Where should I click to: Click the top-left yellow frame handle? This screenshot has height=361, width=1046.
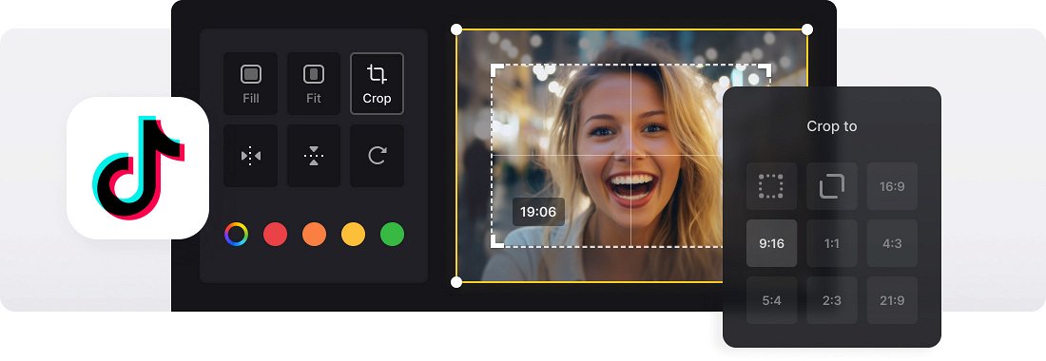456,29
